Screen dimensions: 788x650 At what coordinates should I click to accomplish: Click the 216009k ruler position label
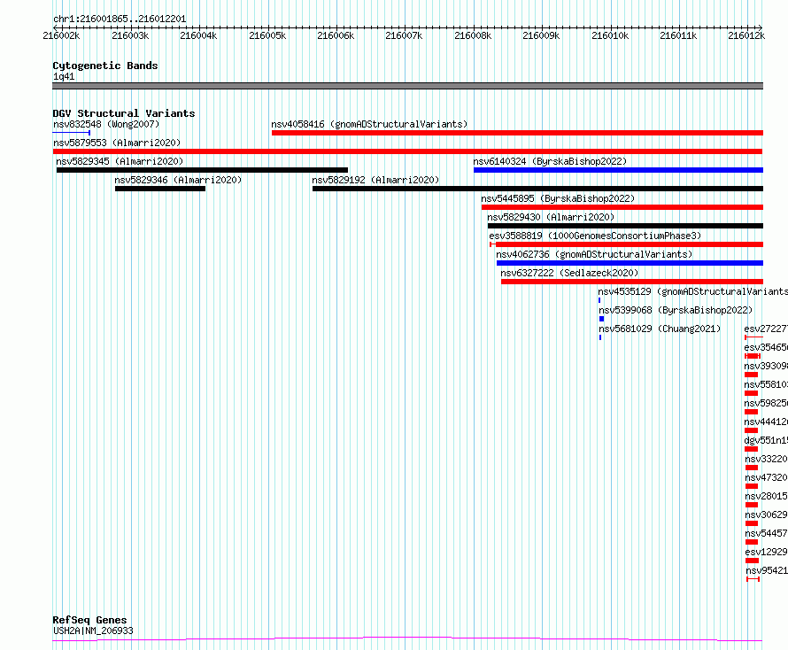coord(541,35)
